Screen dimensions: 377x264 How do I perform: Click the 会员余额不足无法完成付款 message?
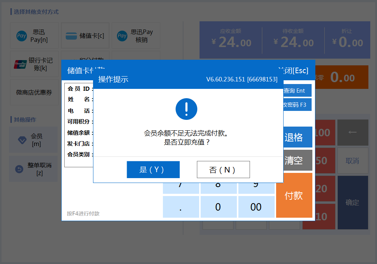186,133
